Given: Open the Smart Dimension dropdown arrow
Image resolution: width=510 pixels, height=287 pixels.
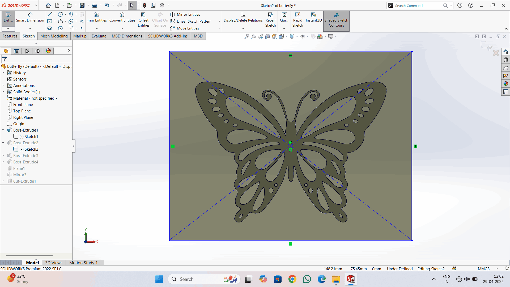Looking at the screenshot, I should pyautogui.click(x=30, y=29).
